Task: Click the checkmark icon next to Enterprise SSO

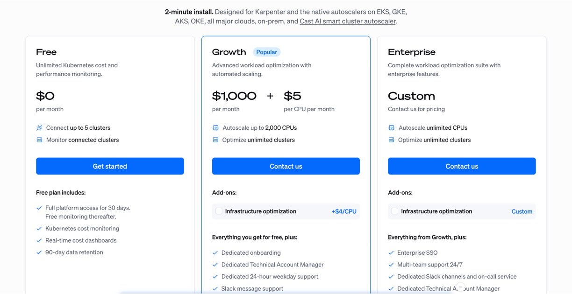Action: tap(391, 253)
